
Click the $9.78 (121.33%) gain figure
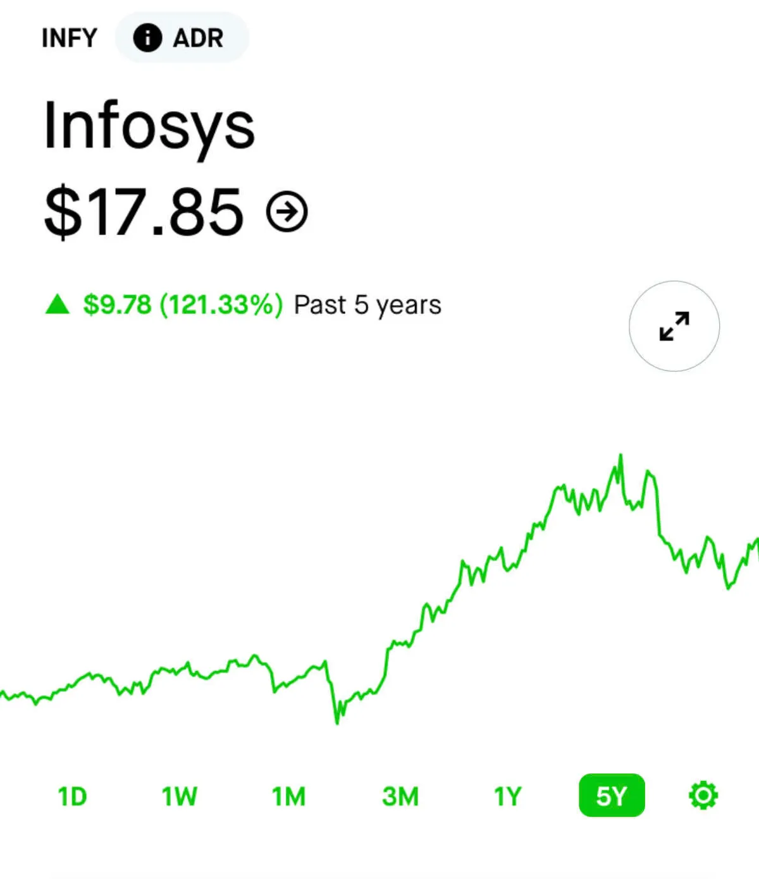click(x=183, y=305)
